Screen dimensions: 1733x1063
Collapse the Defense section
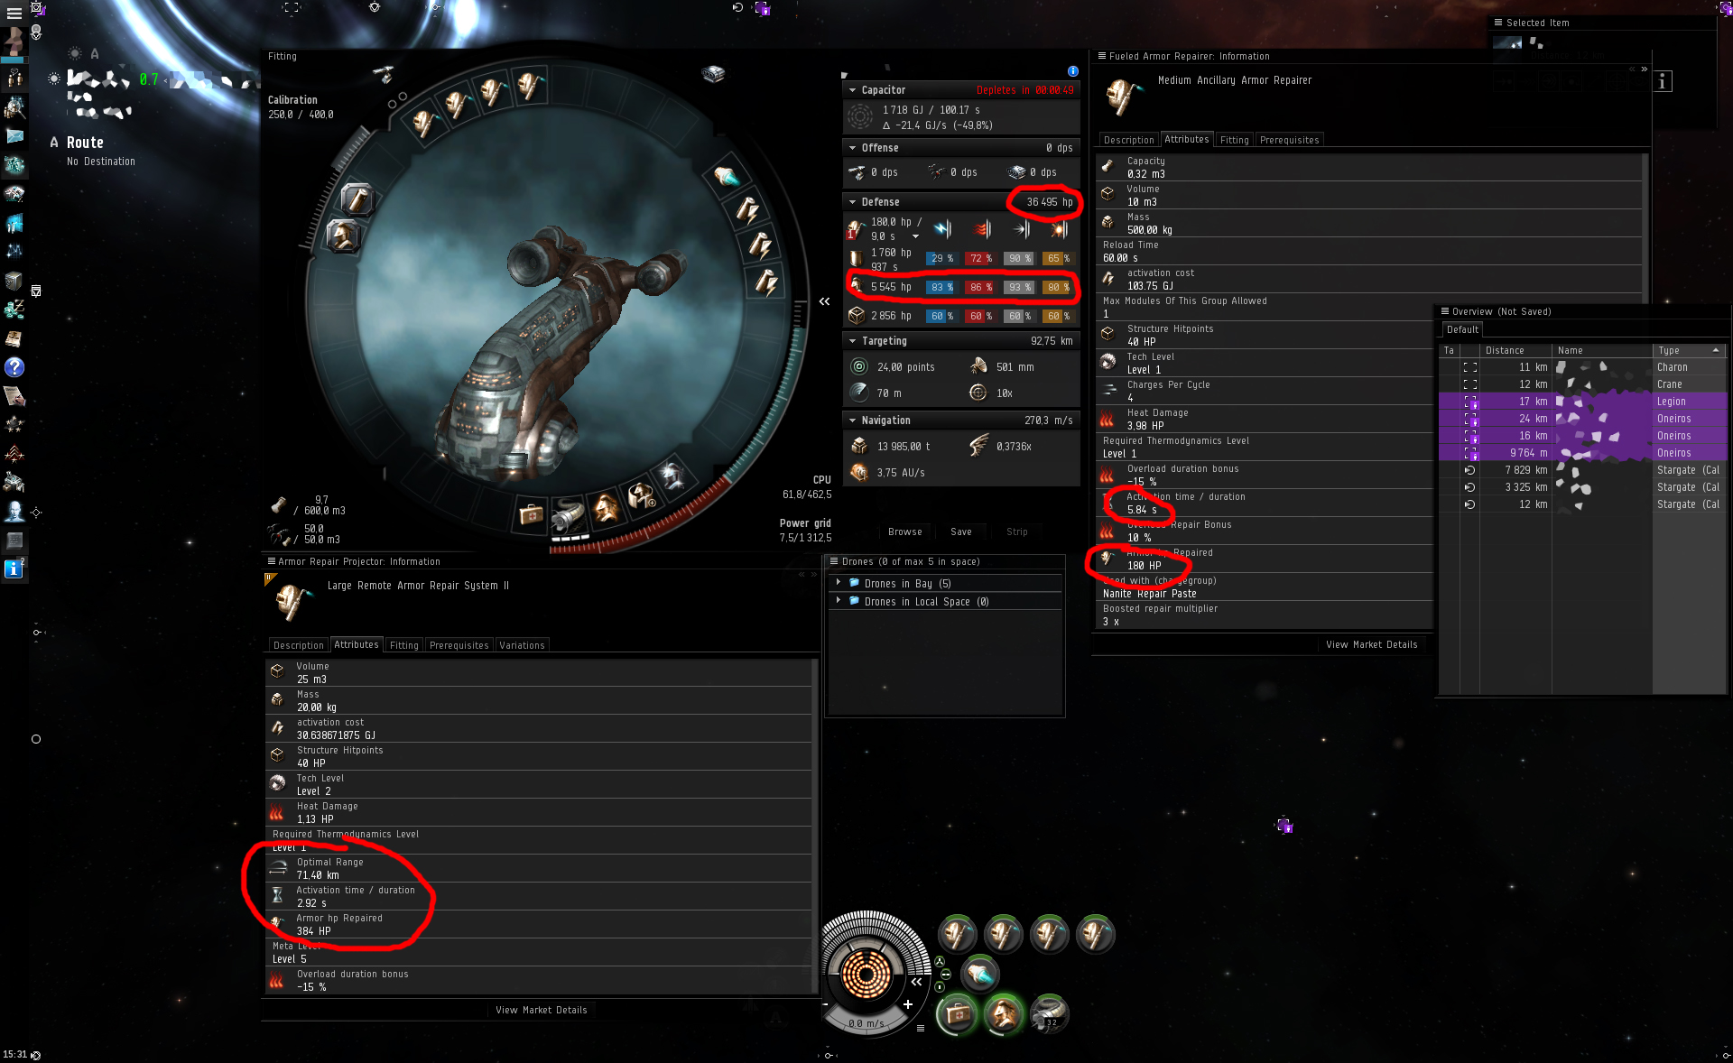click(852, 202)
